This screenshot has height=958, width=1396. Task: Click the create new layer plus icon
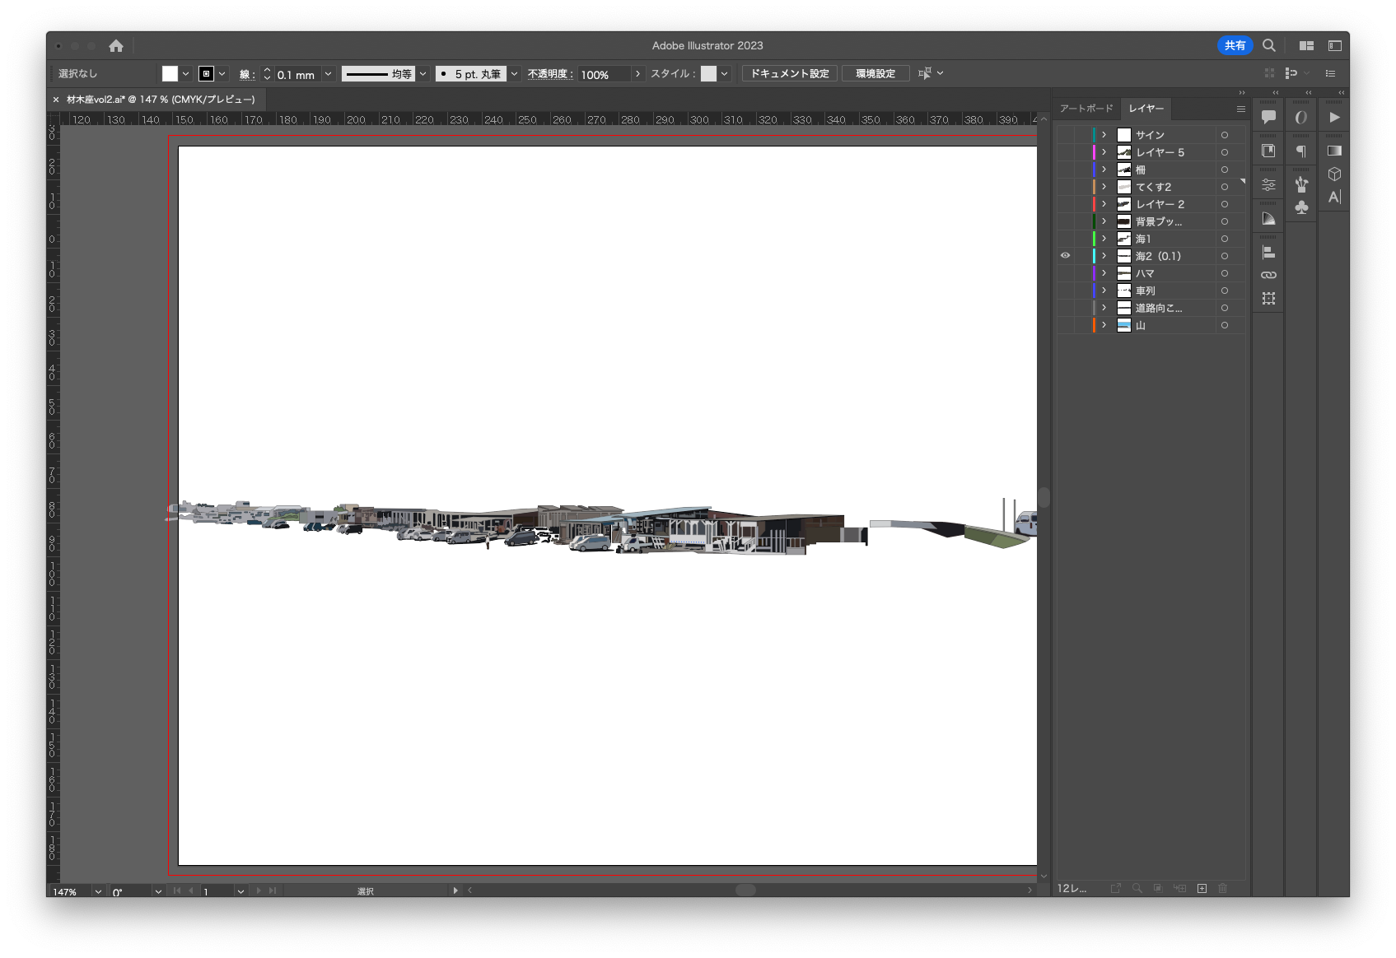point(1202,888)
